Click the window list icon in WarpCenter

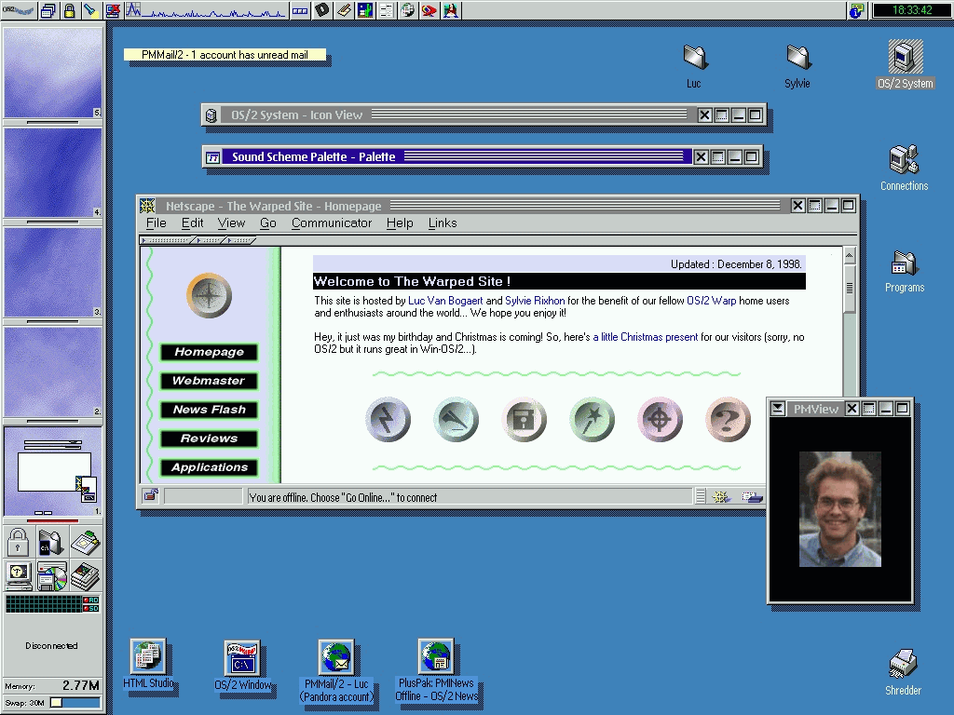pos(48,10)
